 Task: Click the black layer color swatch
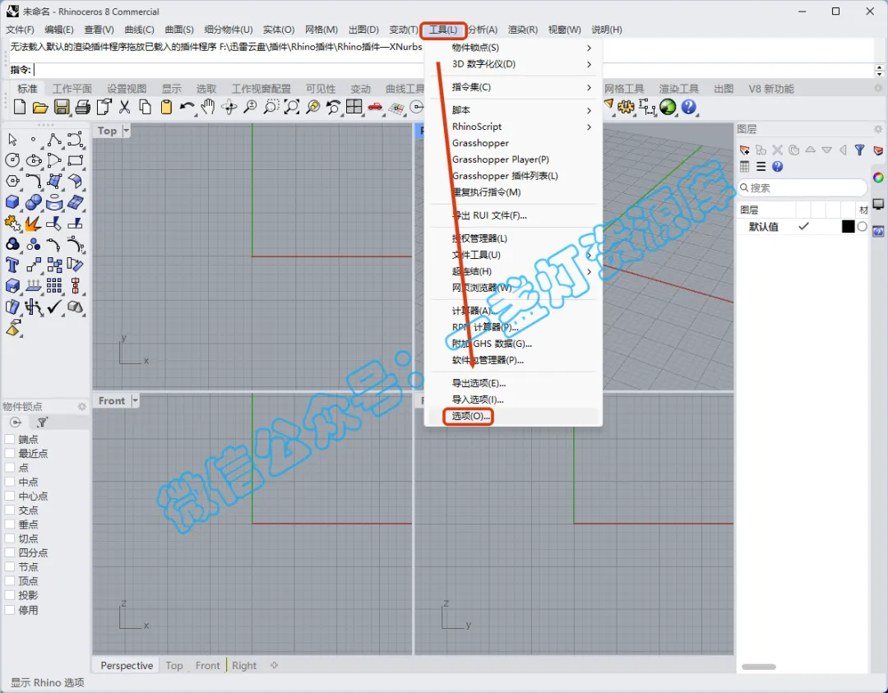[848, 226]
